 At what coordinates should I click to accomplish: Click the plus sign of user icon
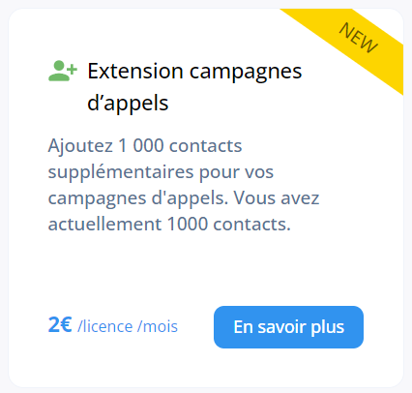(73, 69)
